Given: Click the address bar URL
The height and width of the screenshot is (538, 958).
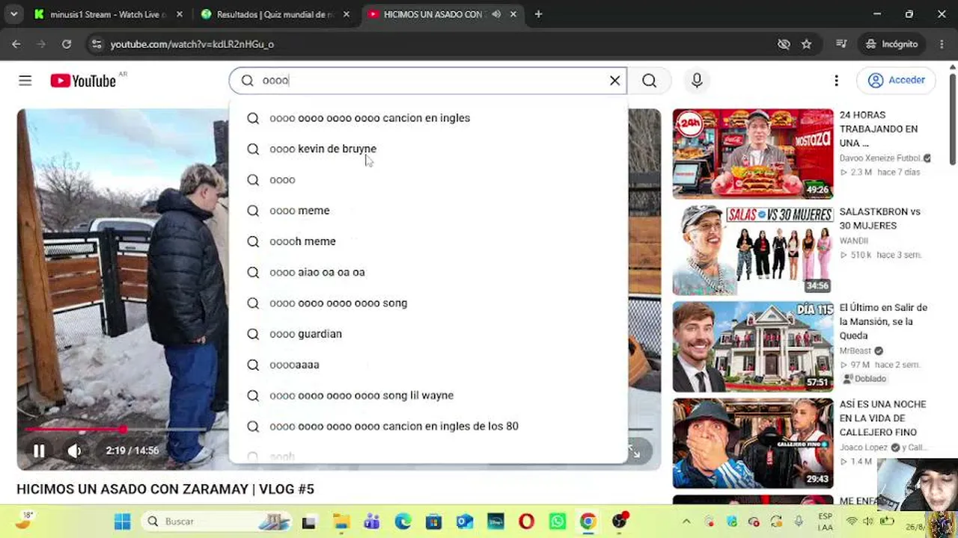Looking at the screenshot, I should pos(192,44).
